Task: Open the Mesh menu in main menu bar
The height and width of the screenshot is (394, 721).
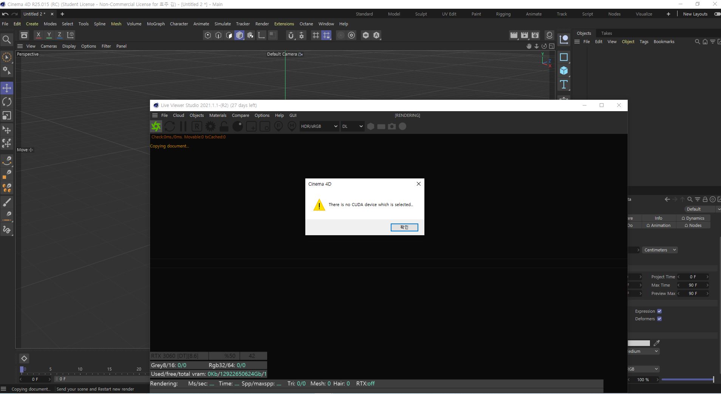Action: (x=116, y=24)
